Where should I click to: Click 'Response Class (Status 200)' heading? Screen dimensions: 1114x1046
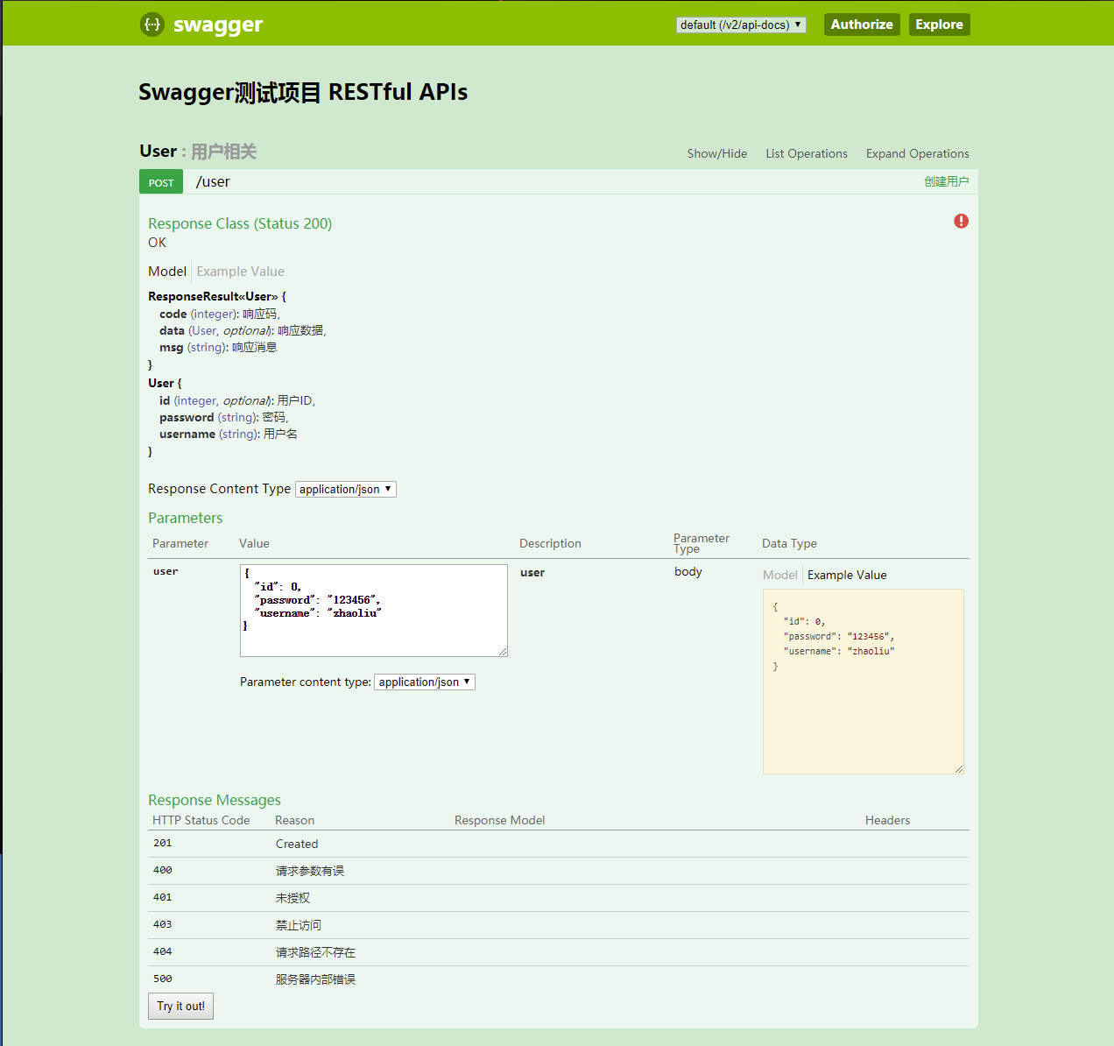tap(240, 223)
